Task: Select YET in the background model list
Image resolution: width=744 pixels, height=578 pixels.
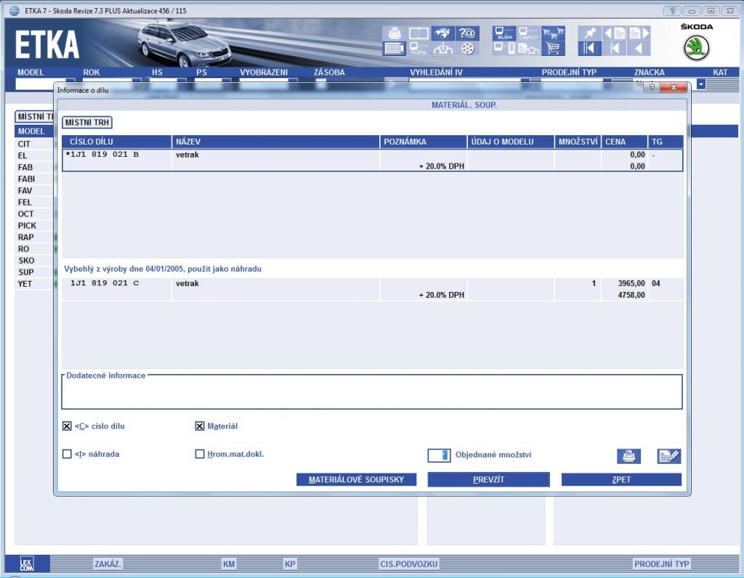Action: click(25, 283)
